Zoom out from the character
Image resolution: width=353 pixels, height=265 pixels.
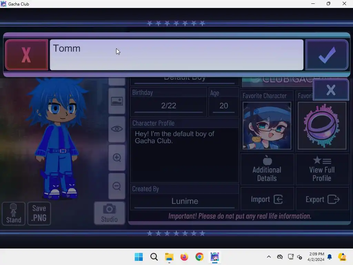(x=117, y=186)
